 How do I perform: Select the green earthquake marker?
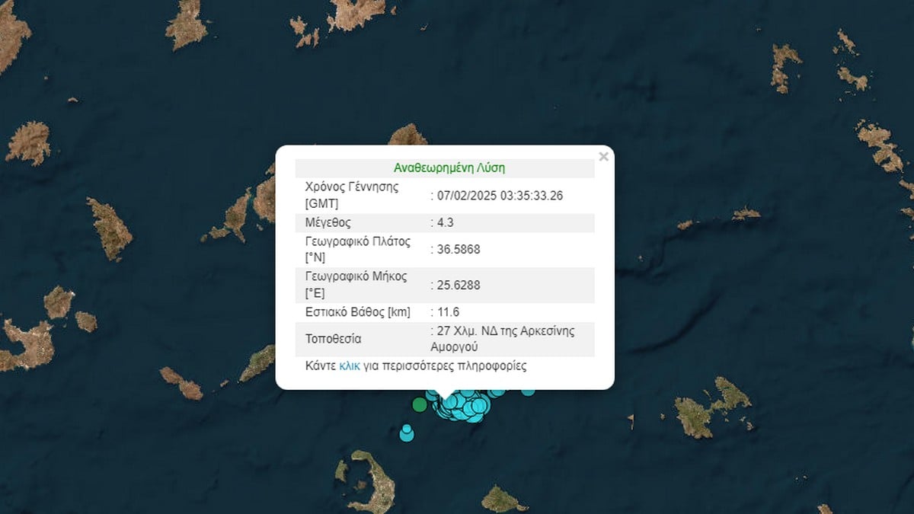[419, 404]
